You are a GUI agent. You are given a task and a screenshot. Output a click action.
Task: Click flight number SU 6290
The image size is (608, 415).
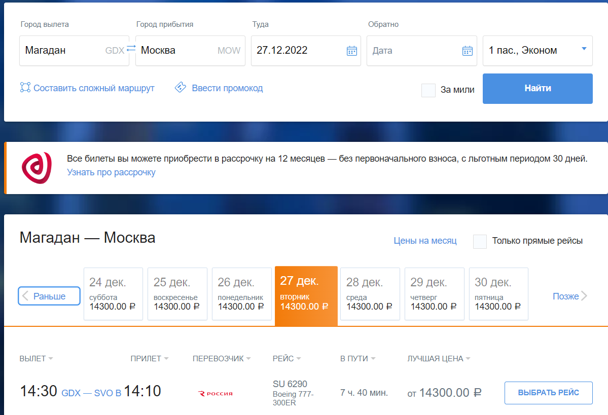tap(290, 384)
